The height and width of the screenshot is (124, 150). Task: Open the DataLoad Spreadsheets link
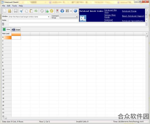(x=133, y=21)
